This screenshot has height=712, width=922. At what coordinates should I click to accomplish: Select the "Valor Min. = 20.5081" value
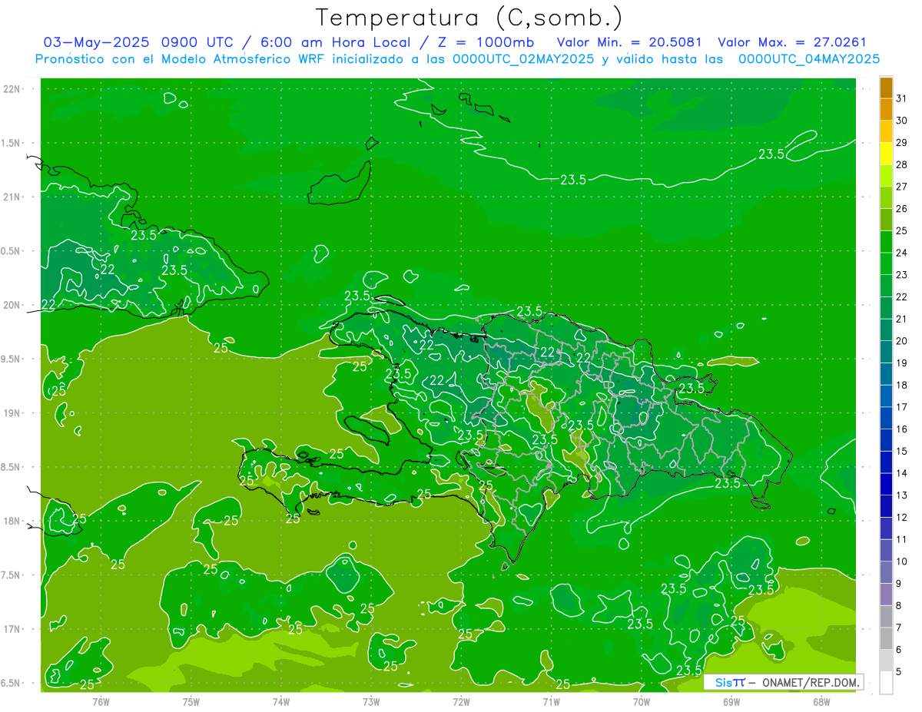(629, 42)
